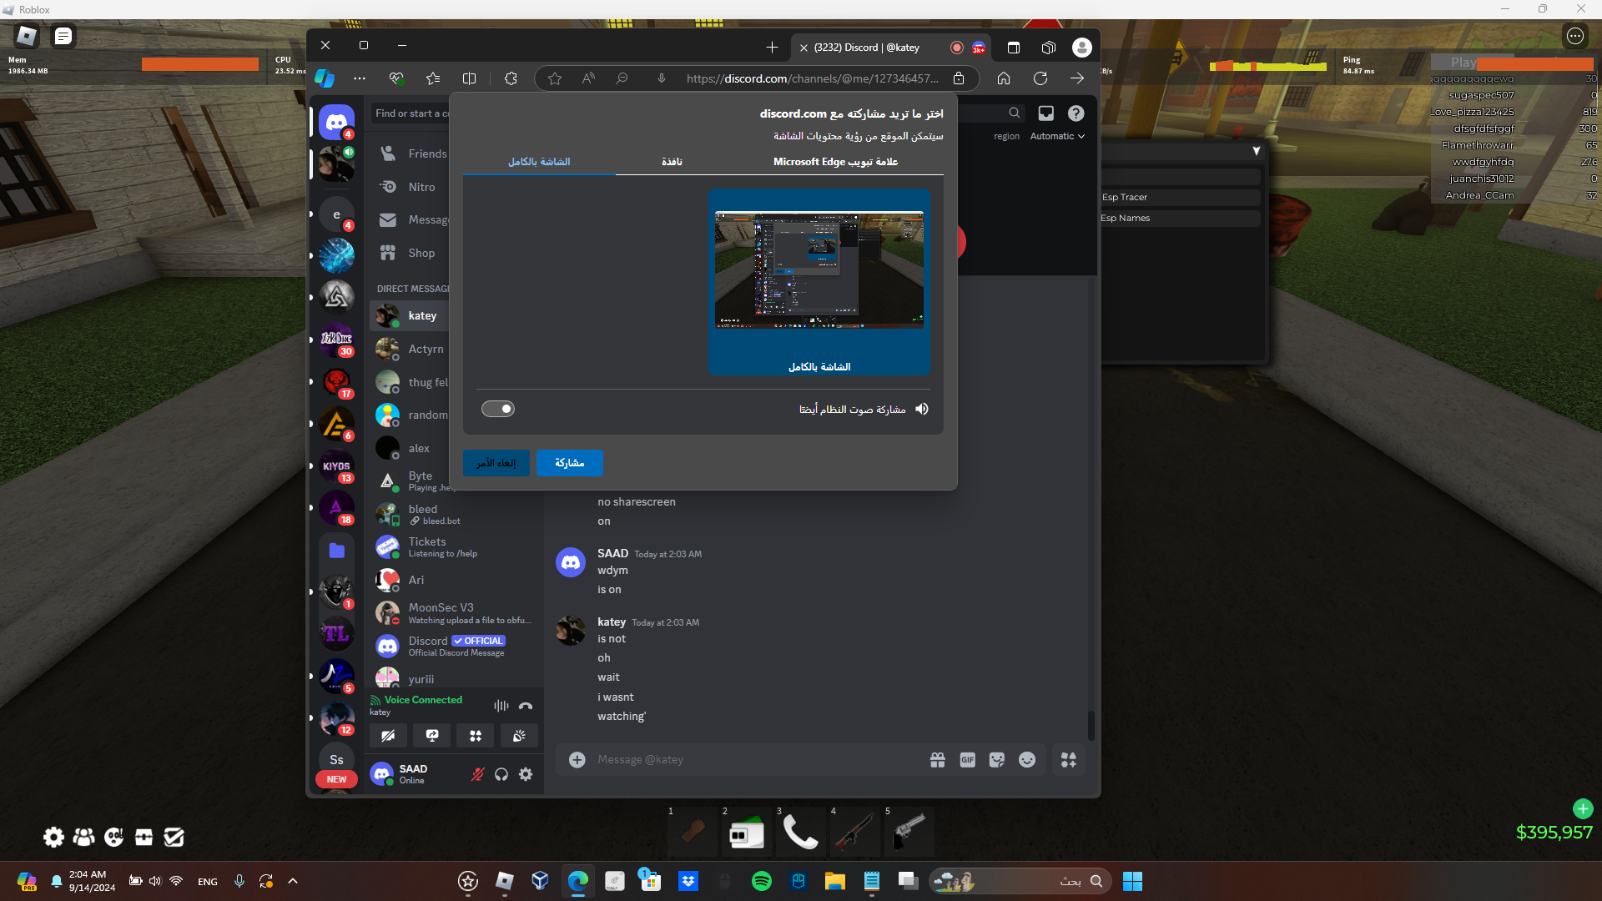This screenshot has height=901, width=1602.
Task: Close the Discord @katey browser tab
Action: [804, 48]
